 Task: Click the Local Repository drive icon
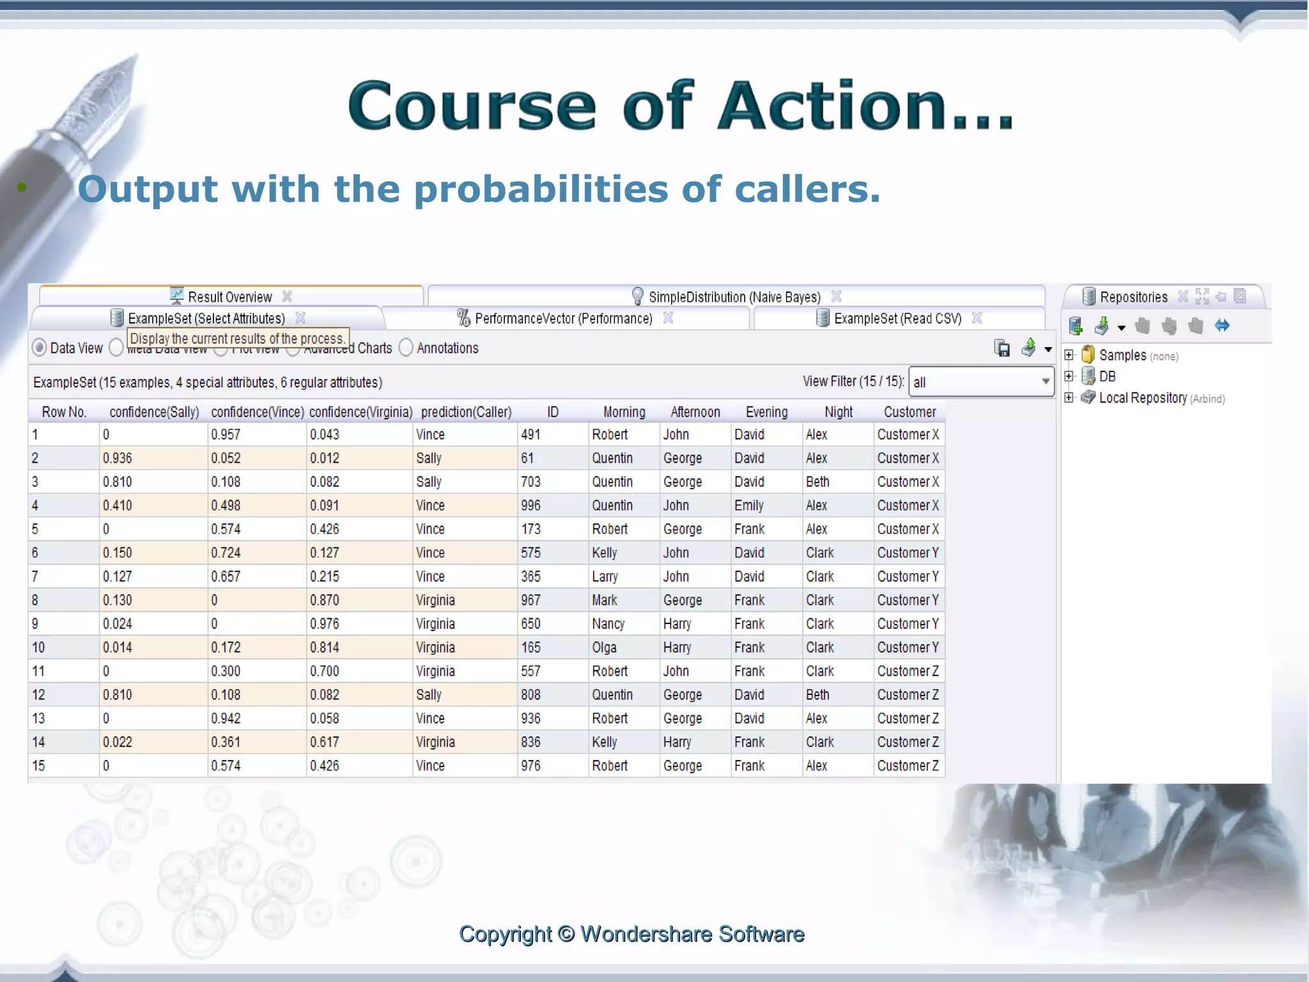(1088, 397)
